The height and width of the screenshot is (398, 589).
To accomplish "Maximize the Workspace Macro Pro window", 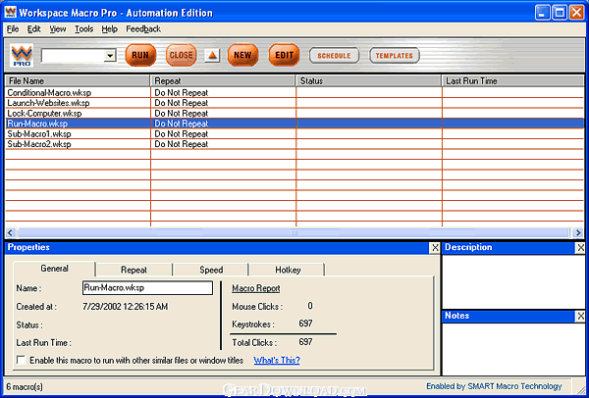I will tap(560, 13).
